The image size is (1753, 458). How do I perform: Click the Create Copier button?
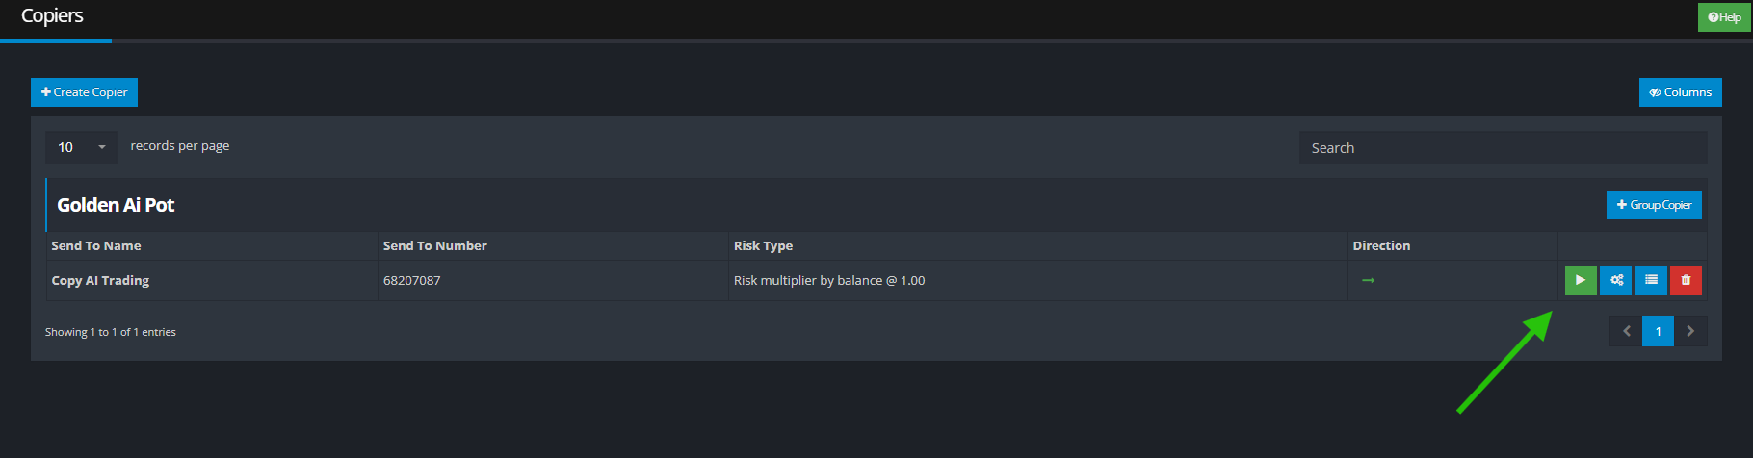click(x=84, y=92)
